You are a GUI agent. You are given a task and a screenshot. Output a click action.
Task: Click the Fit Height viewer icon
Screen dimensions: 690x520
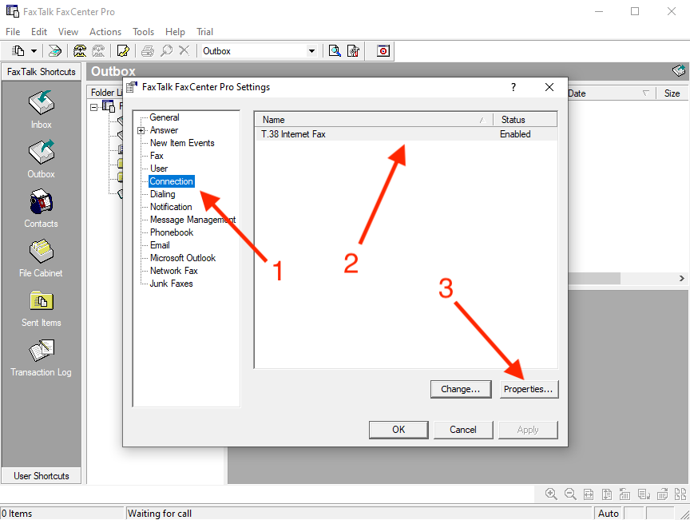(606, 494)
